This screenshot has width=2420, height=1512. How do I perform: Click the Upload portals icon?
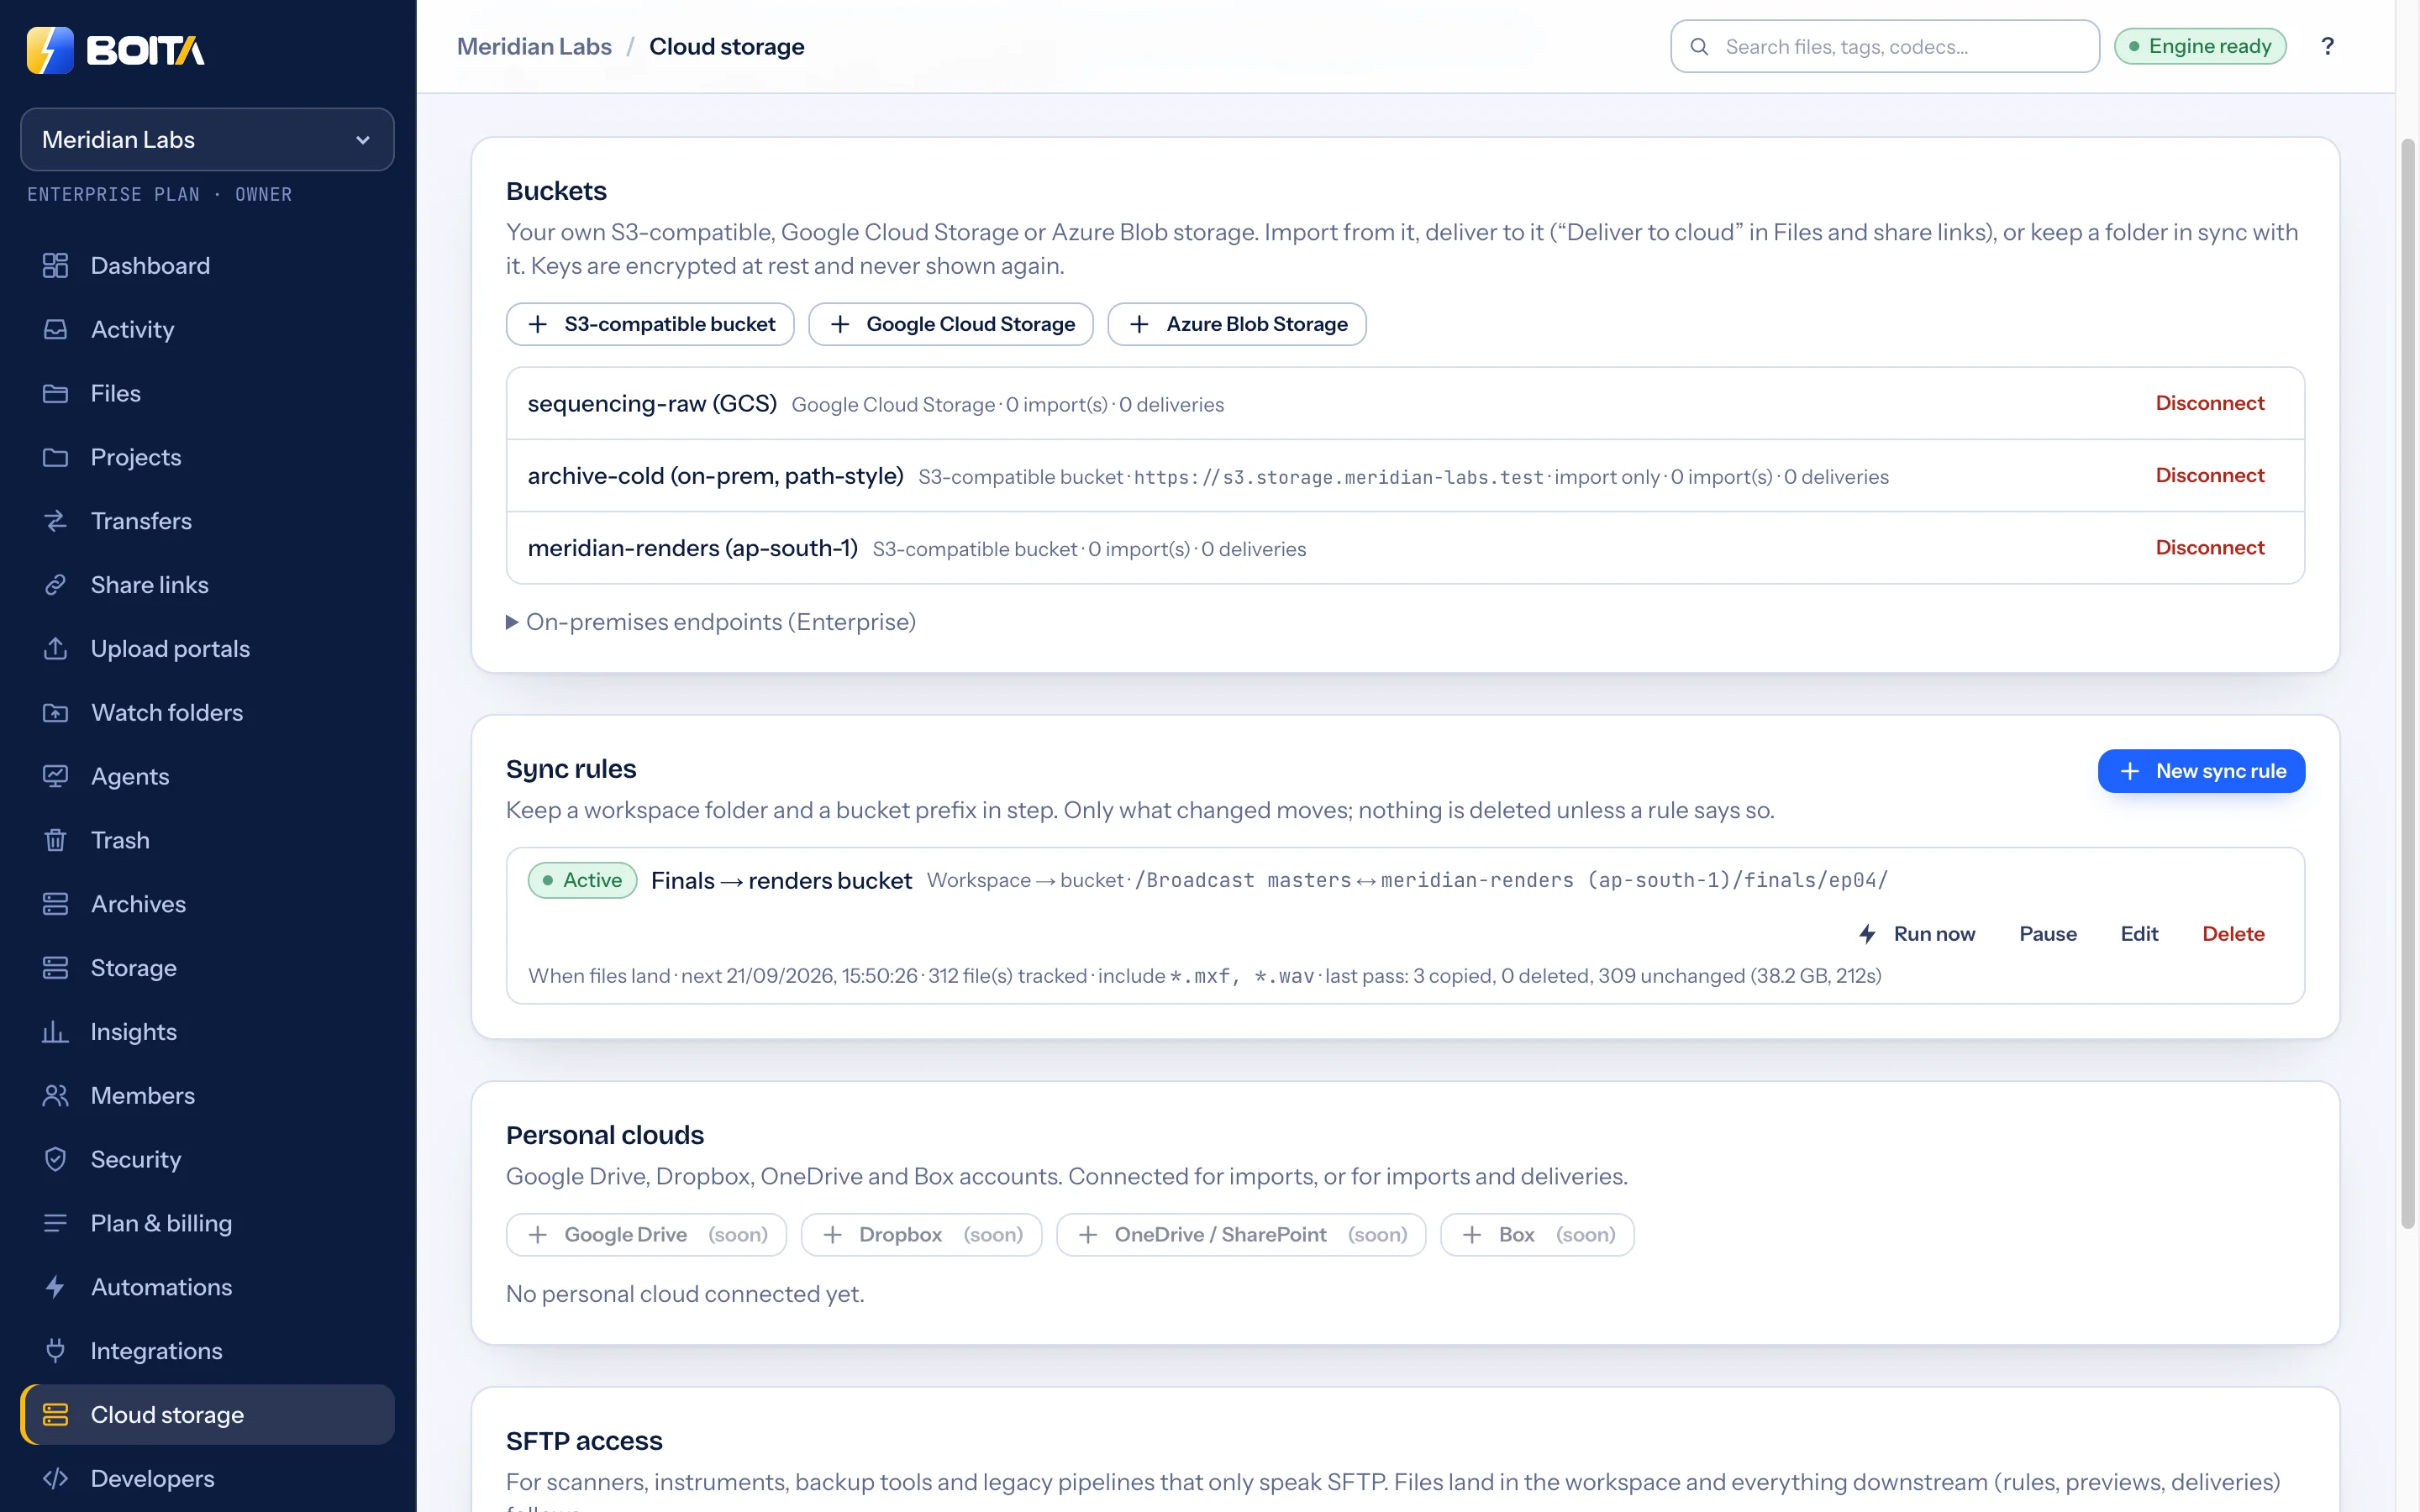[55, 649]
